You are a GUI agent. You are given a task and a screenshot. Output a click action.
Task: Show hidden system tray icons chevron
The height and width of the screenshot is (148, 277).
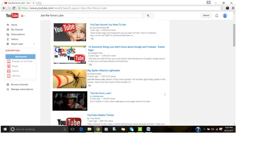tap(204, 129)
